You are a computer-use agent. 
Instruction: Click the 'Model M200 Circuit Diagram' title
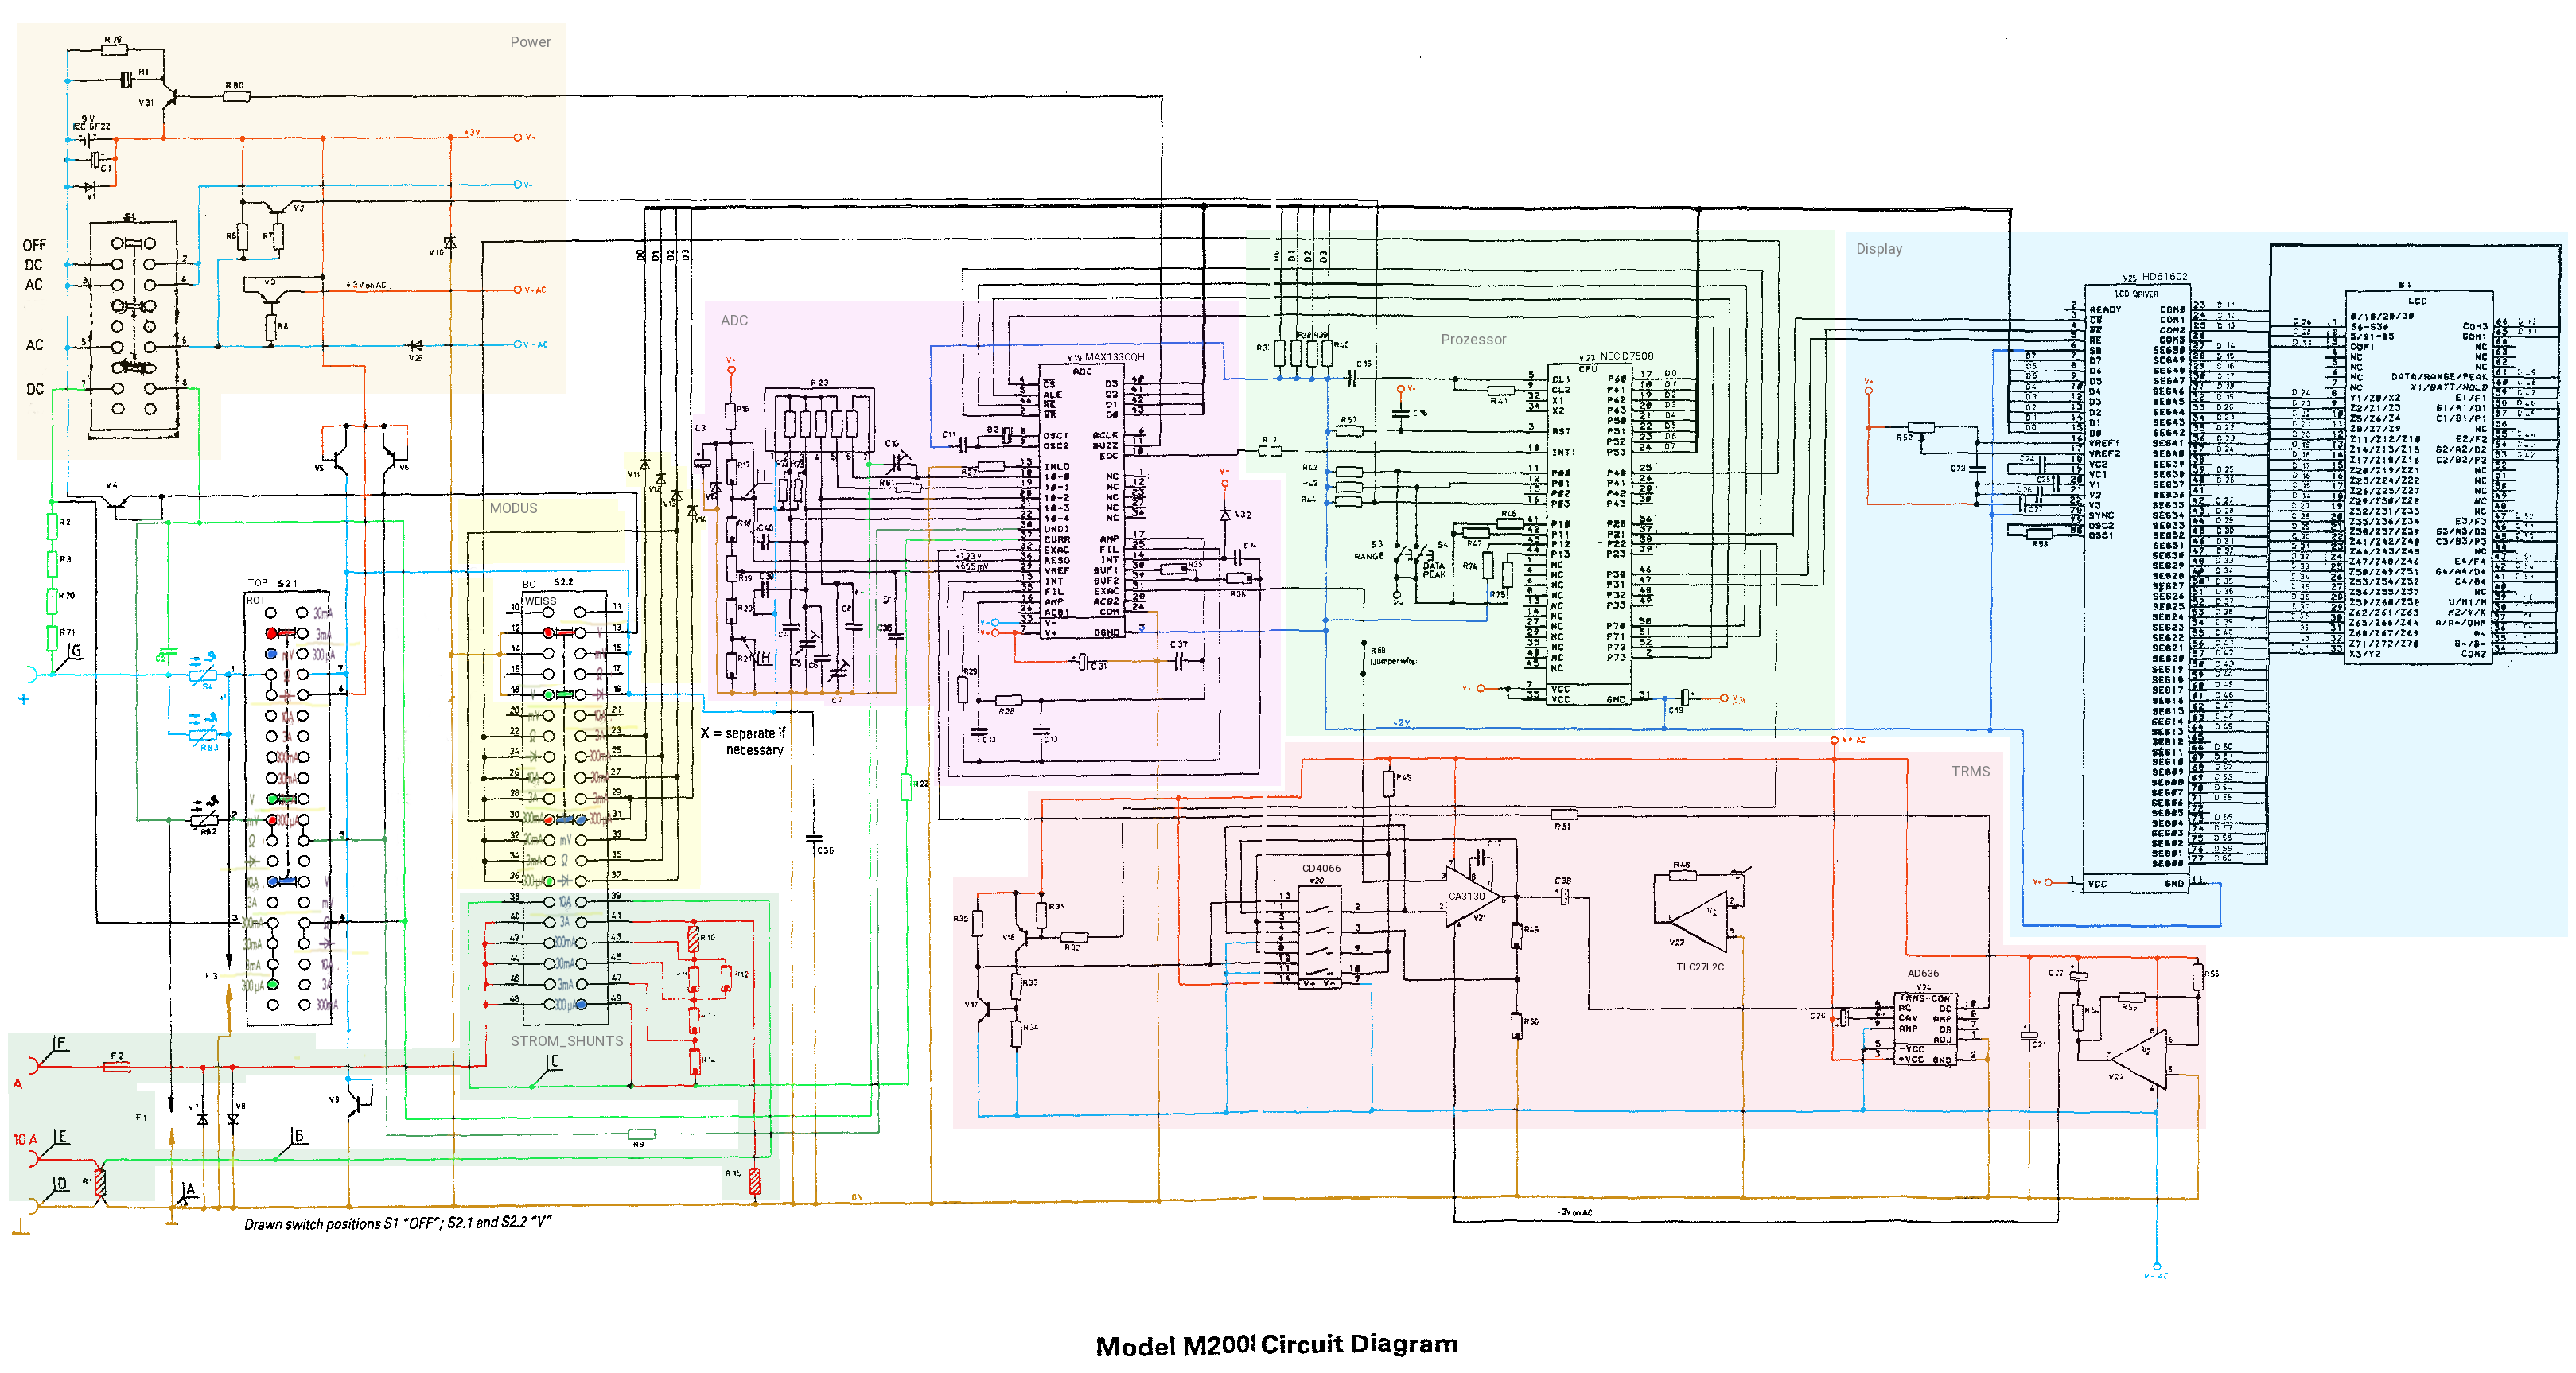pyautogui.click(x=1277, y=1345)
